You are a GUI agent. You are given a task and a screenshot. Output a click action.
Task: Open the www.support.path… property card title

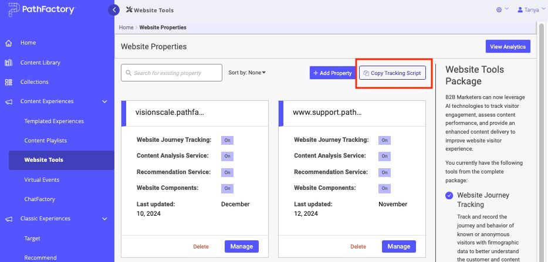[327, 113]
